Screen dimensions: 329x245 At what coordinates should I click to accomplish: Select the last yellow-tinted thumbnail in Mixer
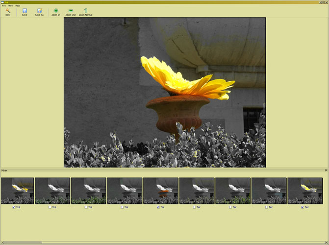[x=305, y=191]
